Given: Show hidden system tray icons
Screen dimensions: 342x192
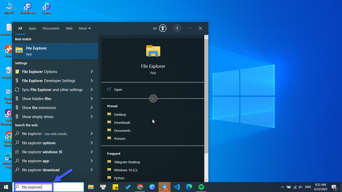Looking at the screenshot, I should point(283,187).
